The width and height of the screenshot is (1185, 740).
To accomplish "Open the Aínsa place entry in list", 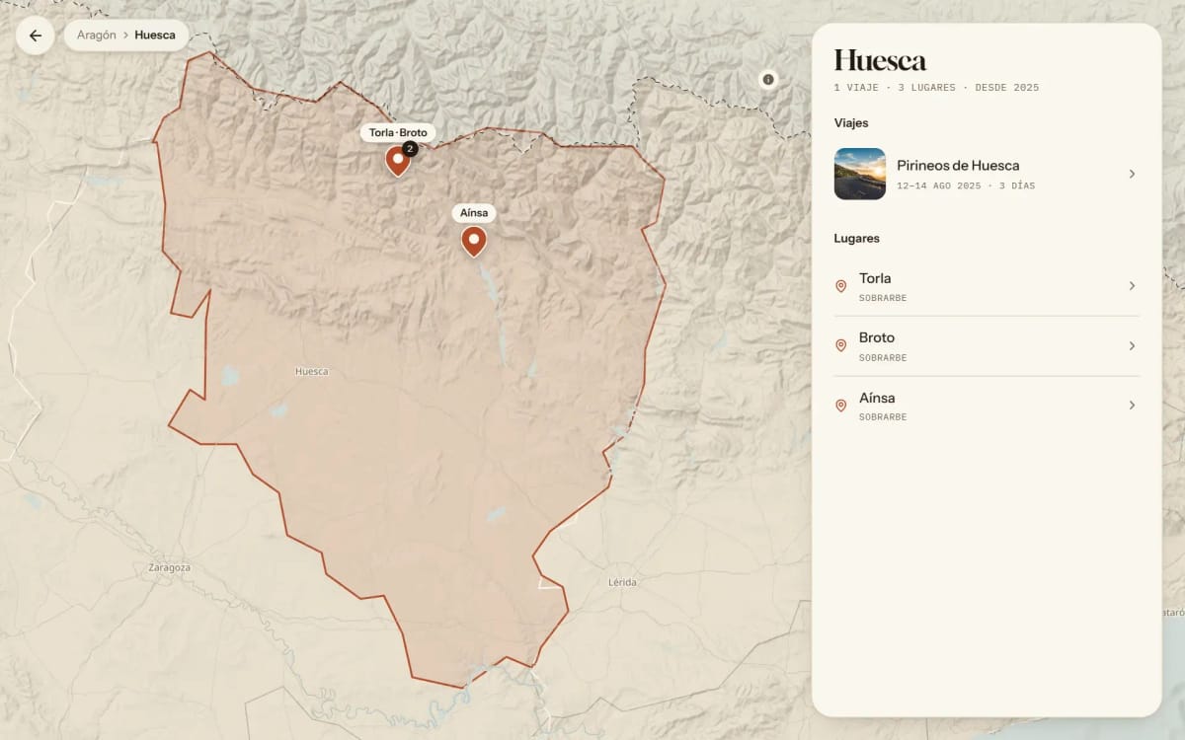I will tap(987, 406).
